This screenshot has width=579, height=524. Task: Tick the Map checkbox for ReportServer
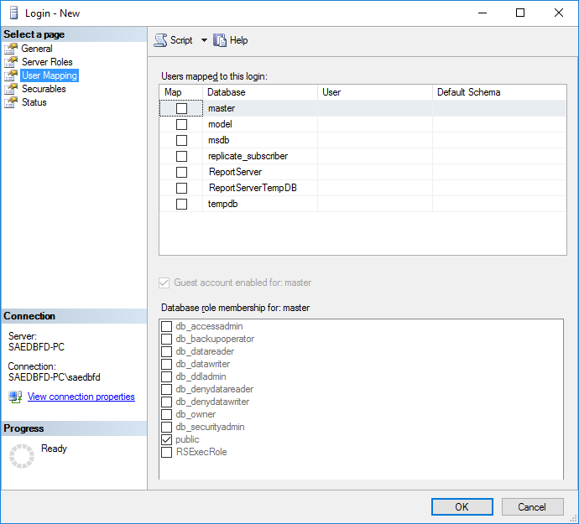coord(181,172)
